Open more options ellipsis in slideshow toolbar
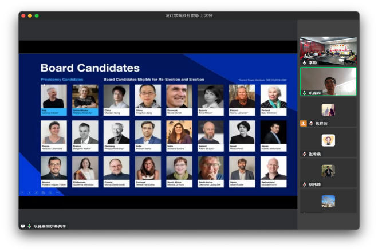The height and width of the screenshot is (252, 378). 57,192
